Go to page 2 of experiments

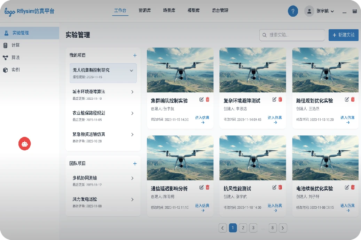click(243, 228)
